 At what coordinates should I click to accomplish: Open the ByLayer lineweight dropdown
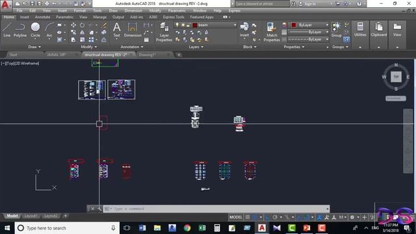click(327, 32)
